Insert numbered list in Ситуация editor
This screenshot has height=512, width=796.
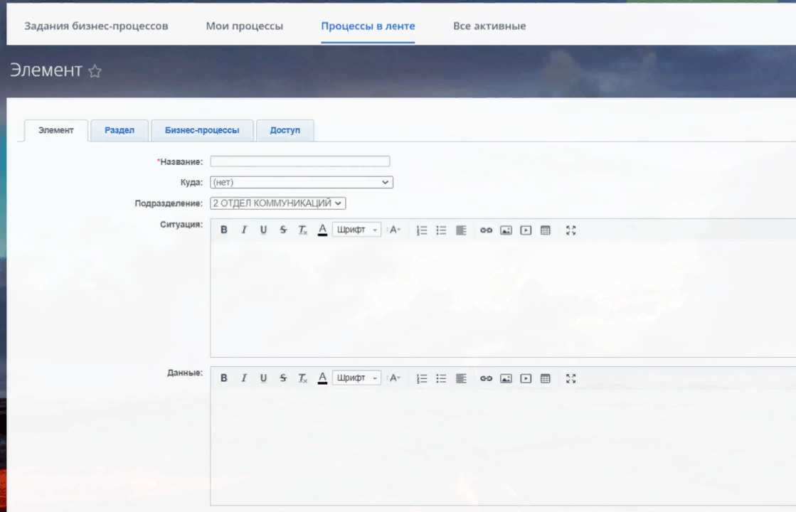[421, 230]
